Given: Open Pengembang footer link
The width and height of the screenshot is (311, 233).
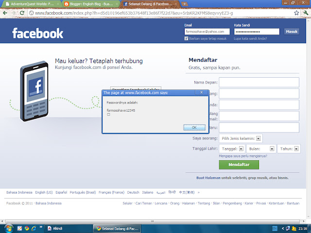Looking at the screenshot, I should click(232, 203).
